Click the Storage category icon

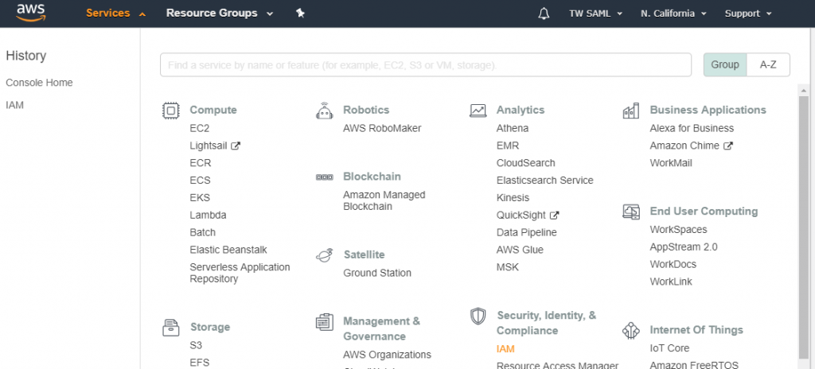[x=170, y=328]
